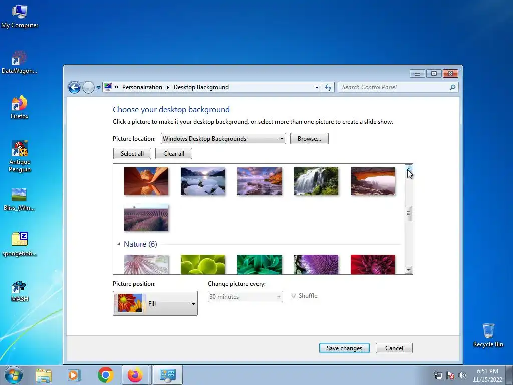513x385 pixels.
Task: Click the volume speaker tray icon
Action: 462,375
